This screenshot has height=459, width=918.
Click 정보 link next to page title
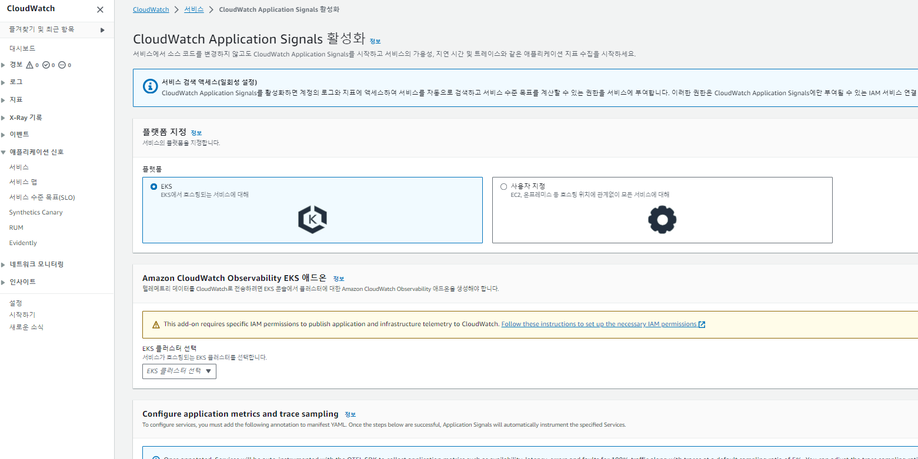375,41
